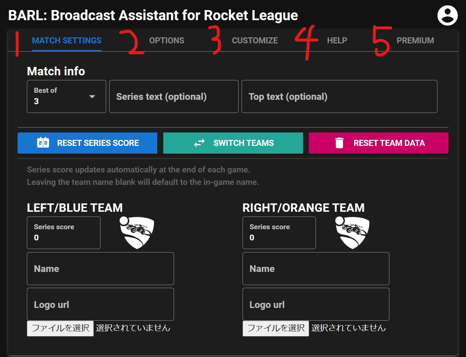Click the blue team Rocket League logo
The width and height of the screenshot is (466, 357).
137,232
